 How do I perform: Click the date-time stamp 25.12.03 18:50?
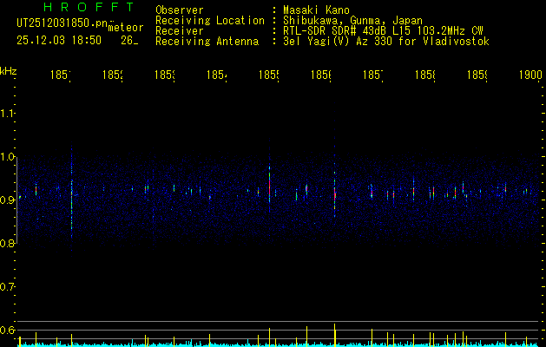59,41
